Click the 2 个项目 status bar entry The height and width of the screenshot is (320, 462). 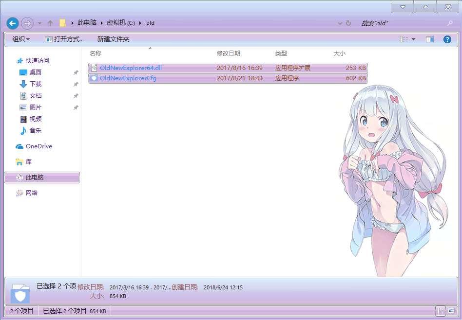[22, 311]
